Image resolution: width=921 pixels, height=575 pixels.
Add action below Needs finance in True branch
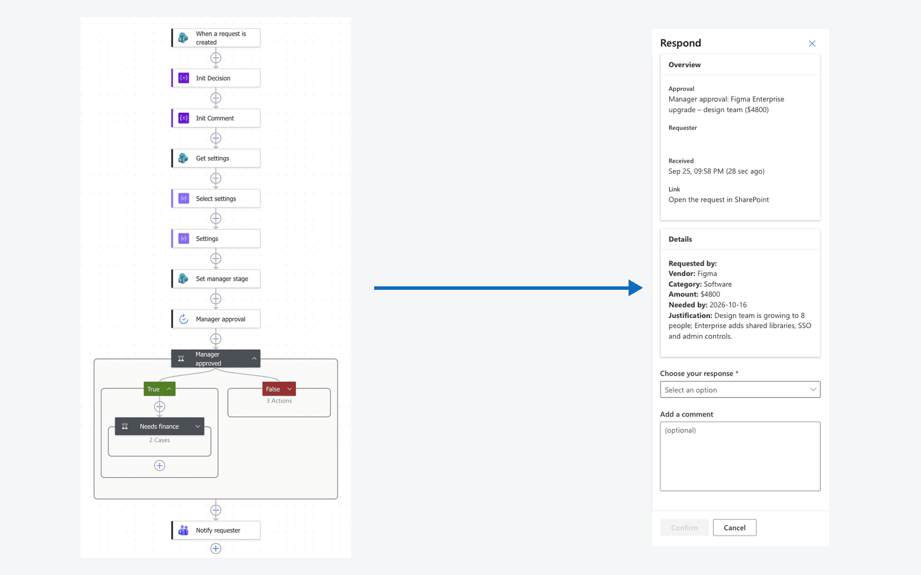click(x=159, y=466)
